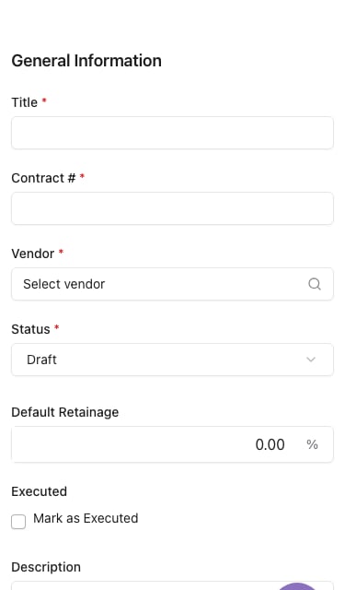Open the Select vendor combo box

pyautogui.click(x=172, y=284)
